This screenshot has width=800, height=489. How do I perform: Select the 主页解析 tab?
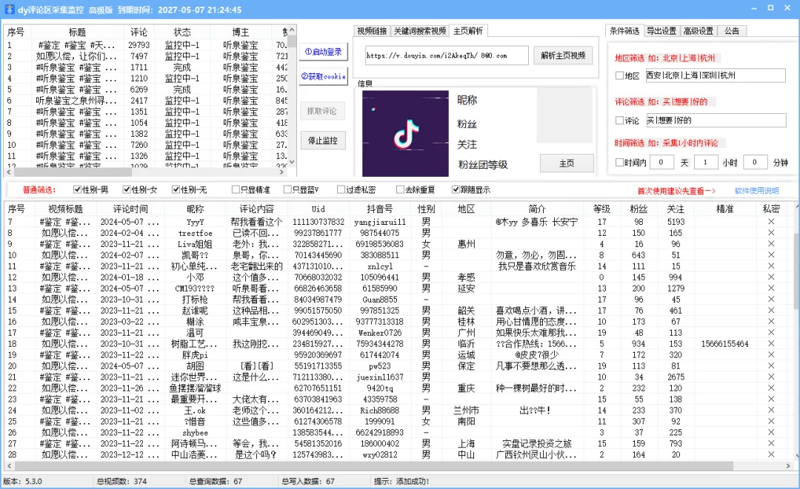tap(468, 31)
